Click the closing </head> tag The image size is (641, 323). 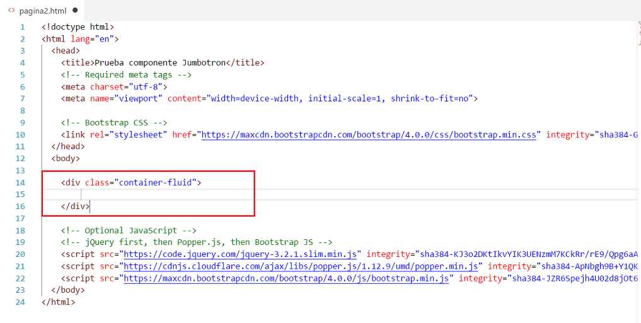(x=68, y=146)
